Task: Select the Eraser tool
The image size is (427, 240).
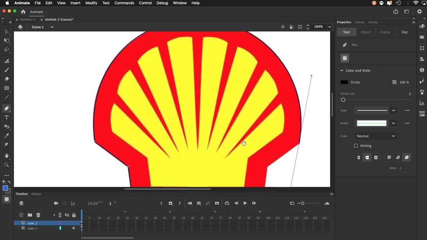Action: [x=6, y=79]
